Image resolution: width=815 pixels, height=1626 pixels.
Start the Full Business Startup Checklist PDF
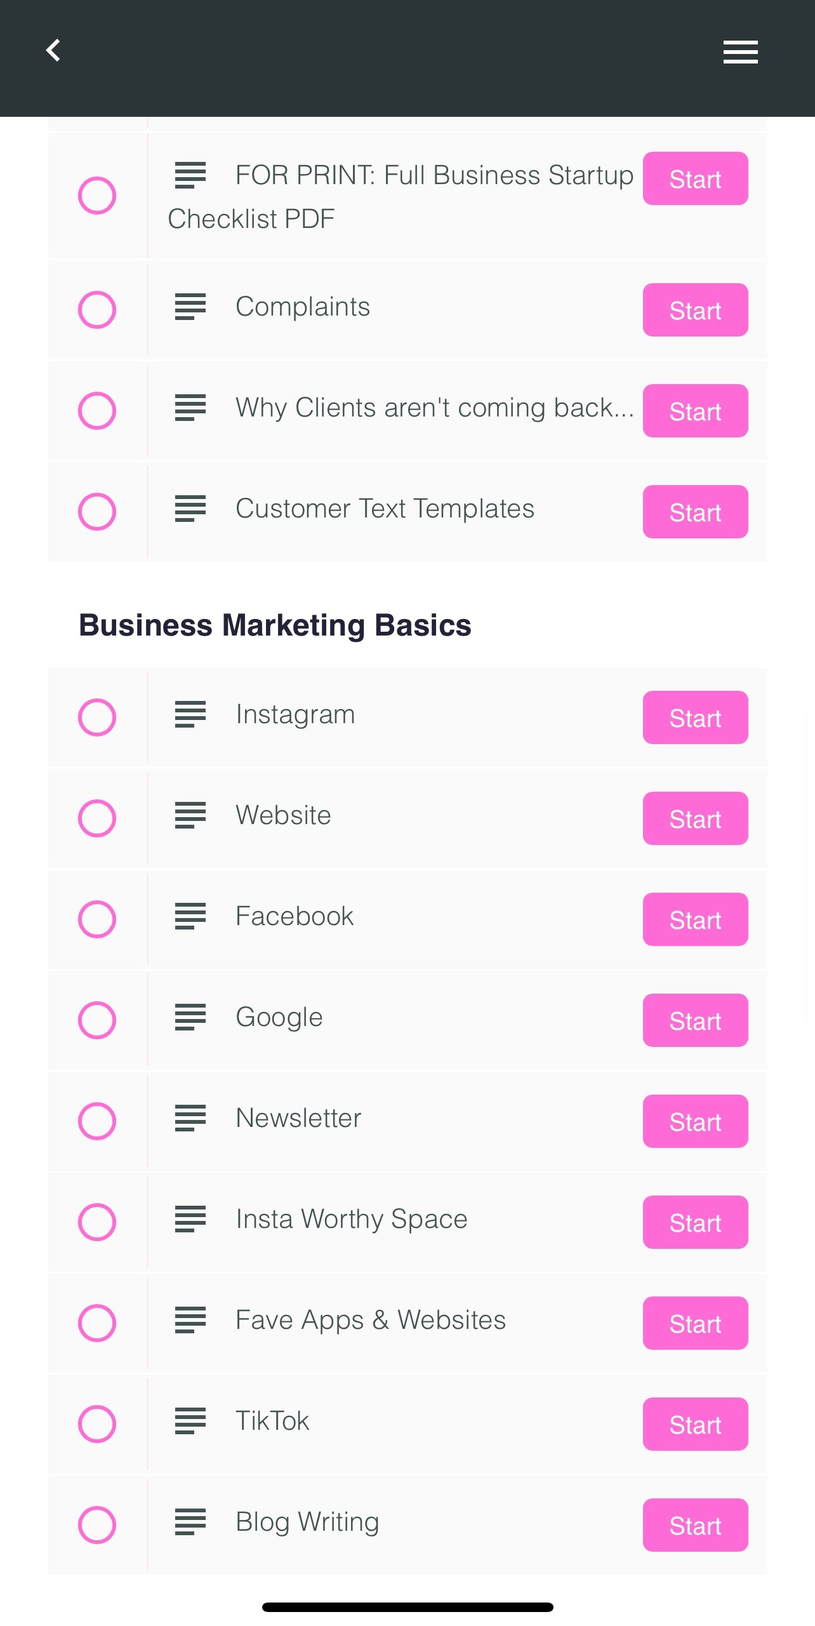[x=695, y=179]
